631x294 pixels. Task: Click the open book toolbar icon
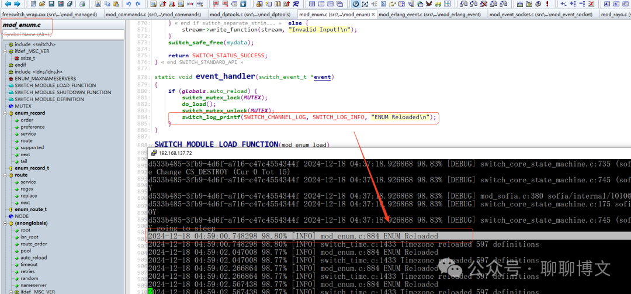[x=278, y=4]
